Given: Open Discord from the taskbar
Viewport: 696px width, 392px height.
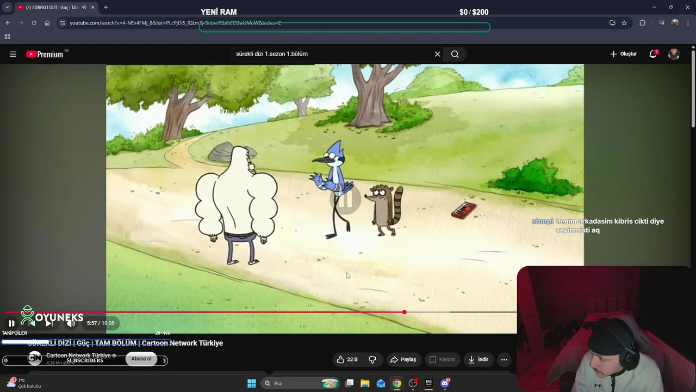Looking at the screenshot, I should tap(445, 383).
